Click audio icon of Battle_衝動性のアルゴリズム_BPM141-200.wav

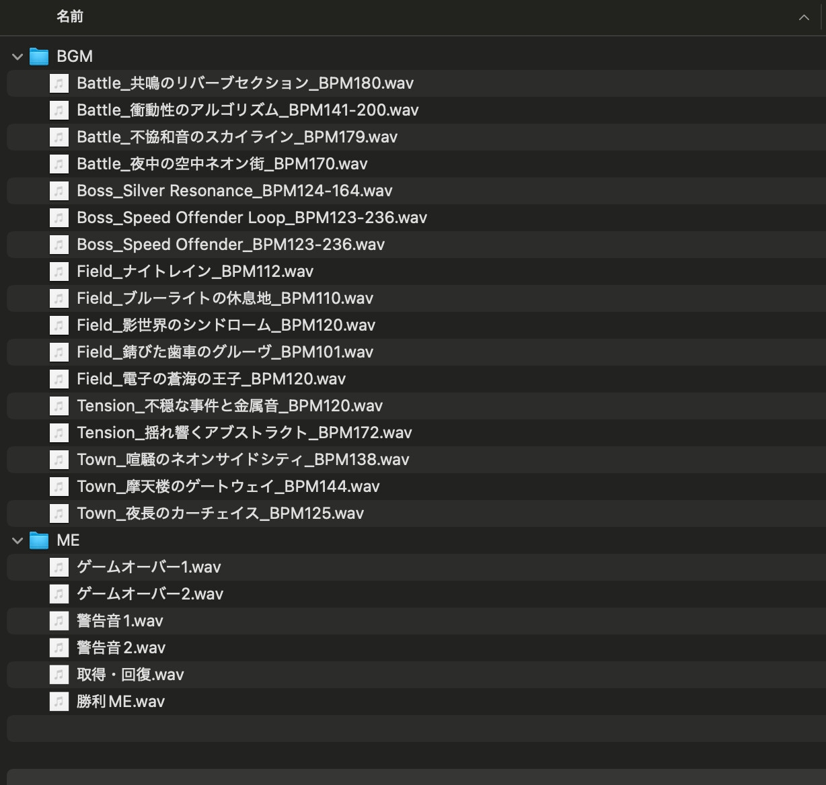(59, 110)
